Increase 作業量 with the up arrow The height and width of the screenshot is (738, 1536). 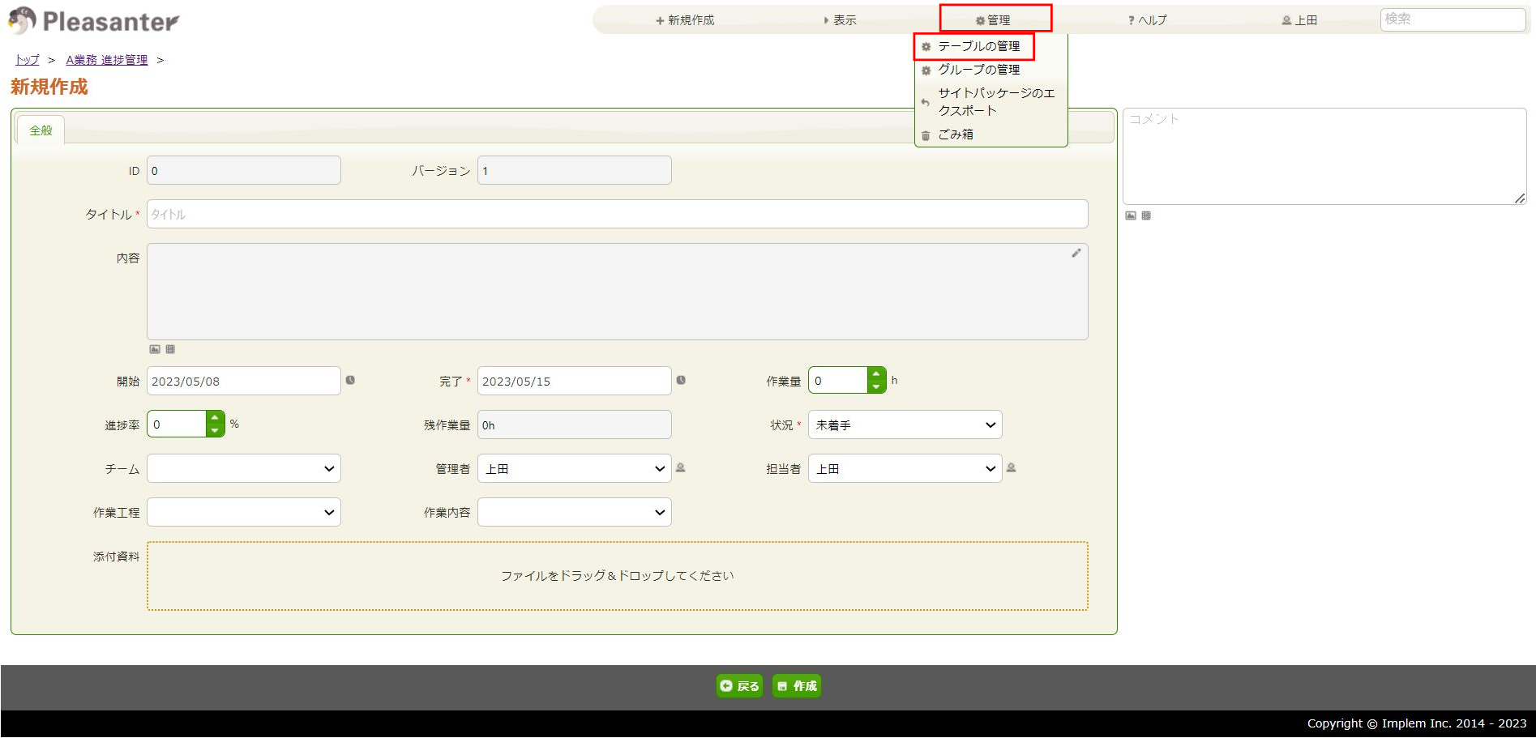[x=876, y=374]
